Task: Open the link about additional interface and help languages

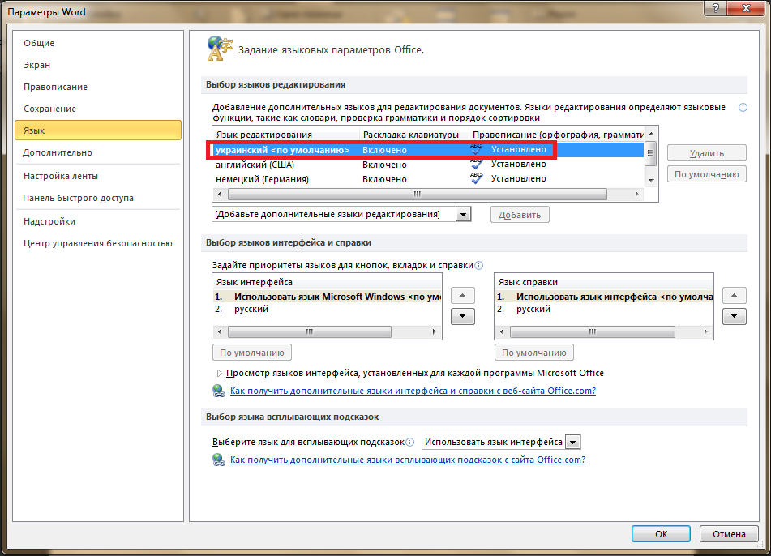Action: point(413,391)
